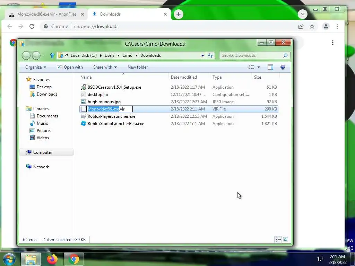This screenshot has width=355, height=266.
Task: Sort by Type column header
Action: [231, 77]
